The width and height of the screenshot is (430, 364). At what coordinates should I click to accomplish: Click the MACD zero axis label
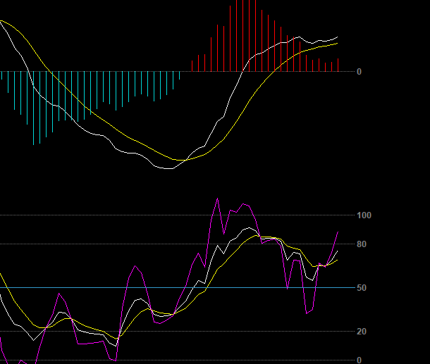pos(359,72)
